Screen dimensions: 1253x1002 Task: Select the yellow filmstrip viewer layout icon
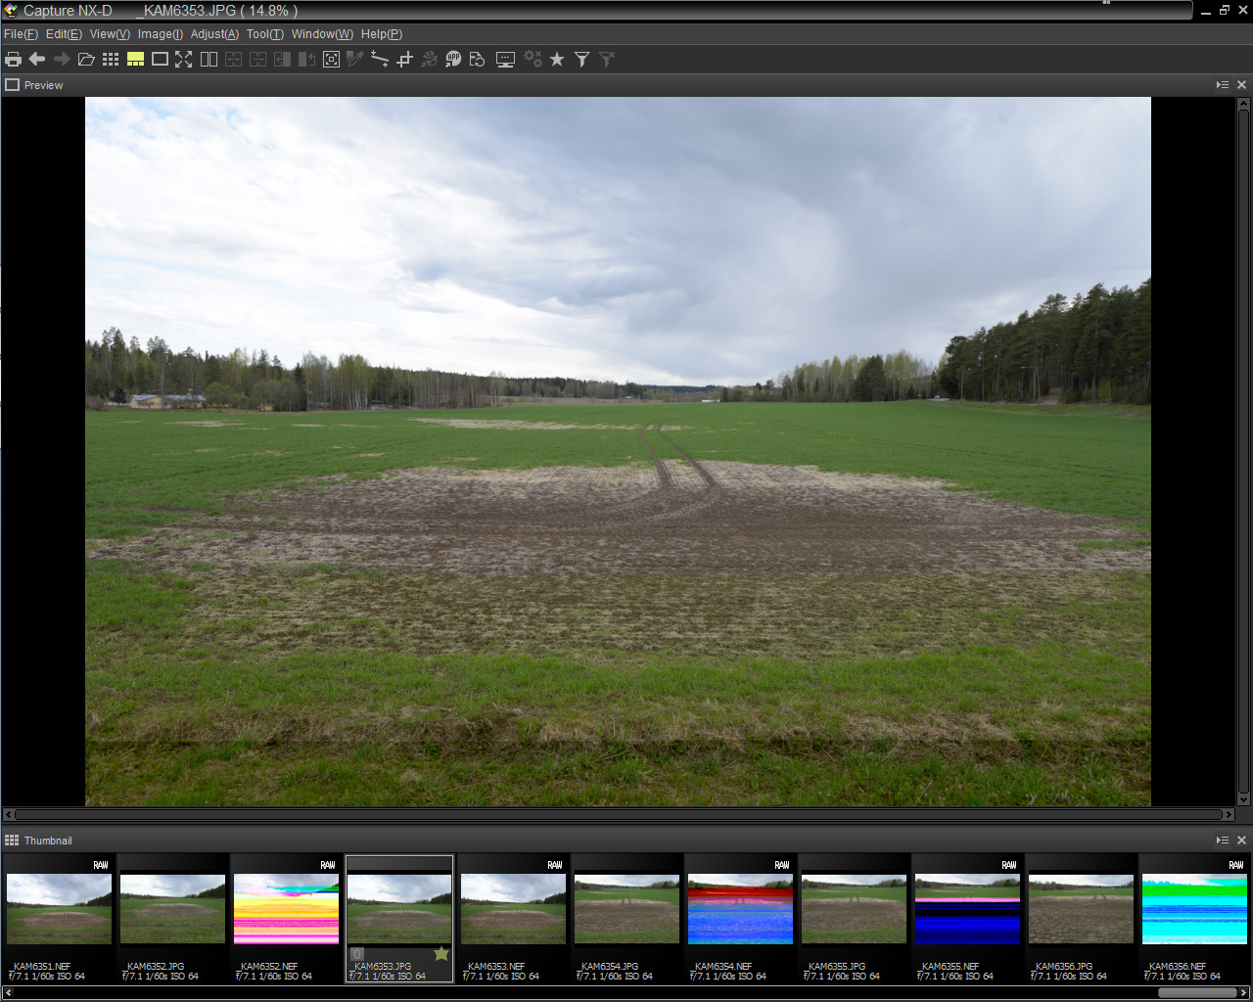135,60
